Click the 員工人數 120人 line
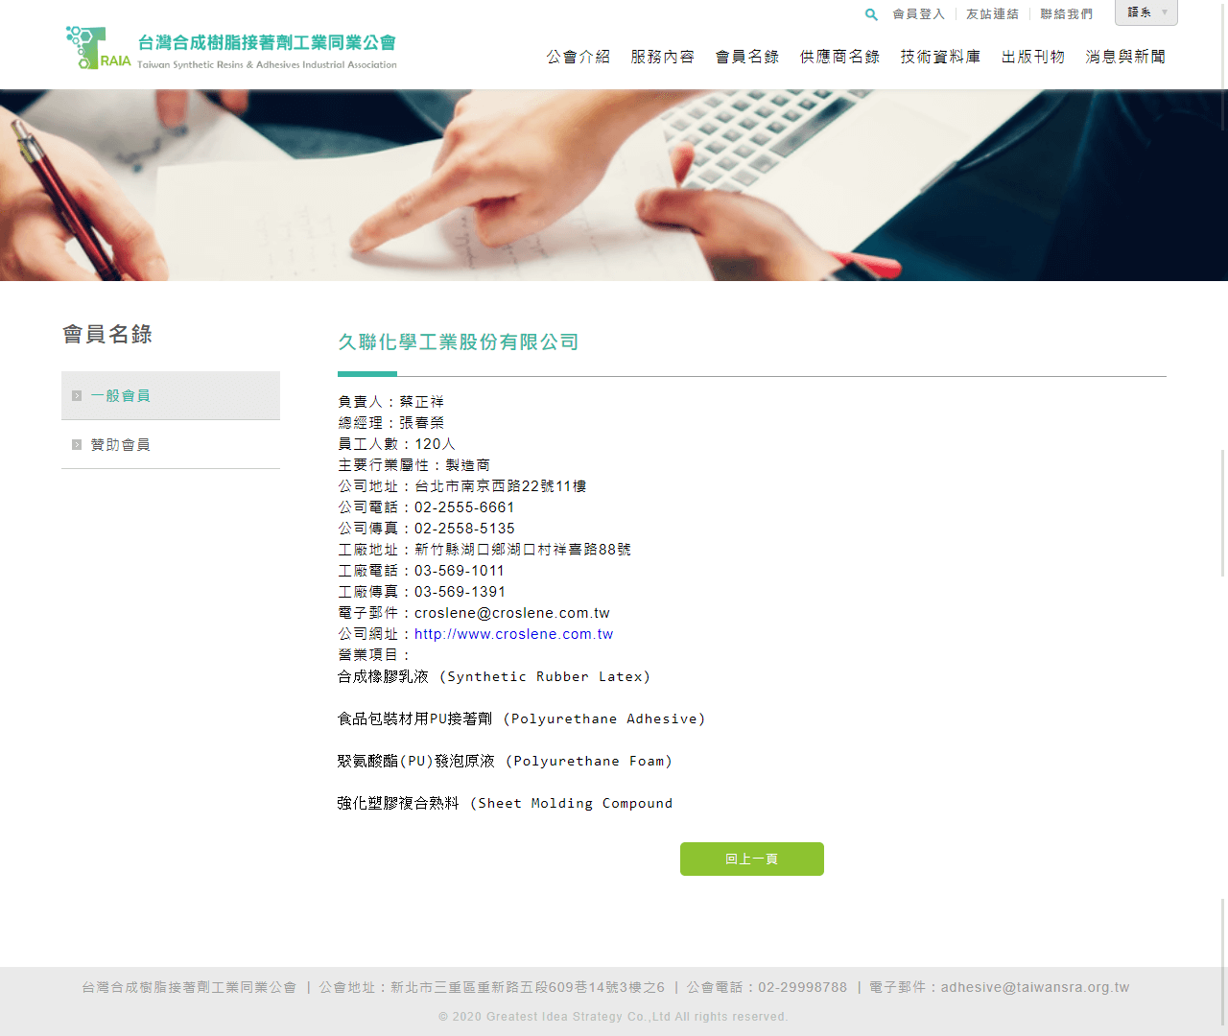The image size is (1228, 1036). [x=397, y=444]
